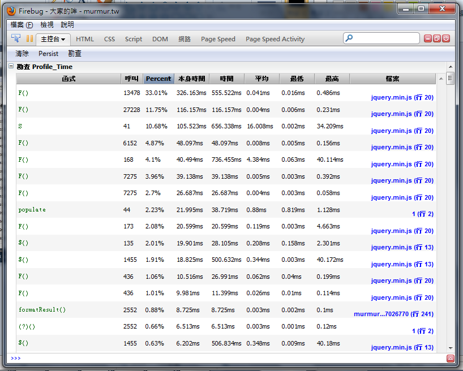
Task: Click the scroll-down arrow at bottom right
Action: tap(451, 348)
